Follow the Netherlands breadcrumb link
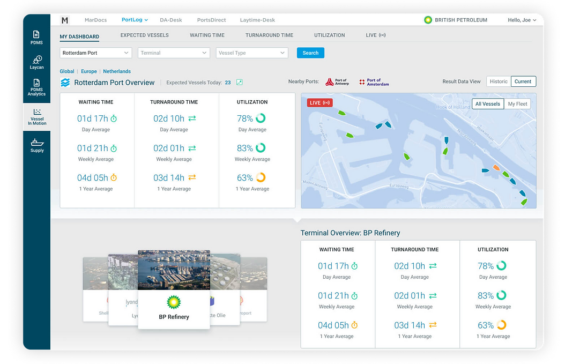This screenshot has height=364, width=565. point(117,71)
